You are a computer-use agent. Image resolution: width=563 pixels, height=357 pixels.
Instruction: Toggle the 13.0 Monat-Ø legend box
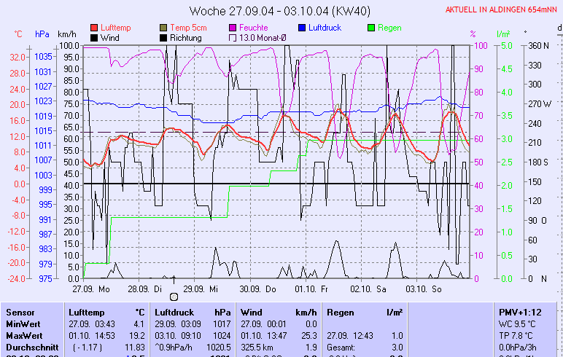click(234, 37)
